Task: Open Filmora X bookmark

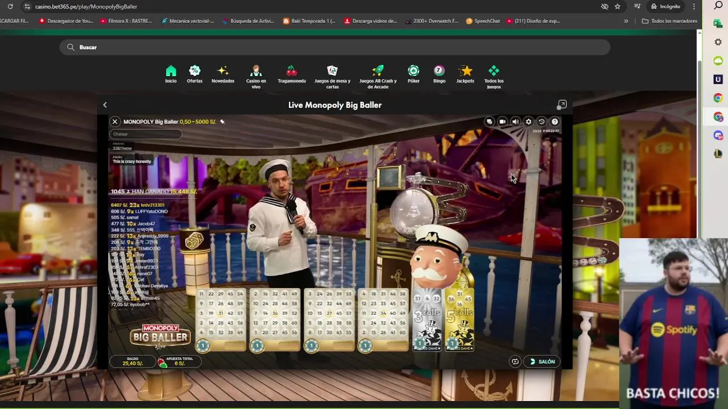Action: point(126,21)
